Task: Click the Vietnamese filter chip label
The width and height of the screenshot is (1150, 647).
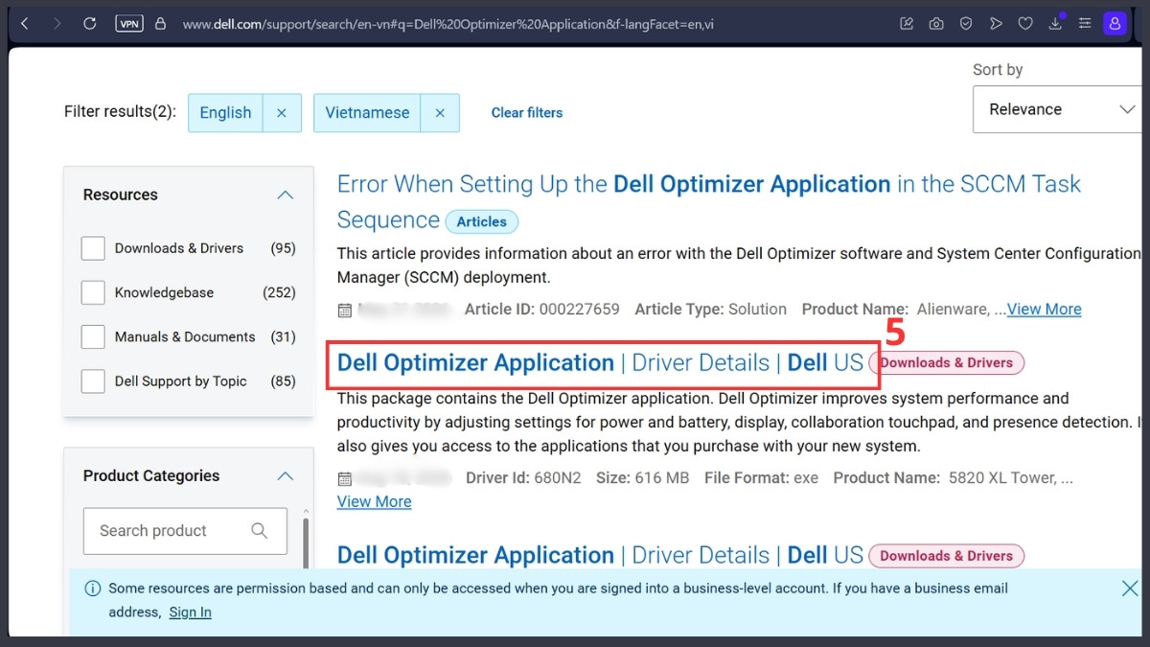Action: 367,112
